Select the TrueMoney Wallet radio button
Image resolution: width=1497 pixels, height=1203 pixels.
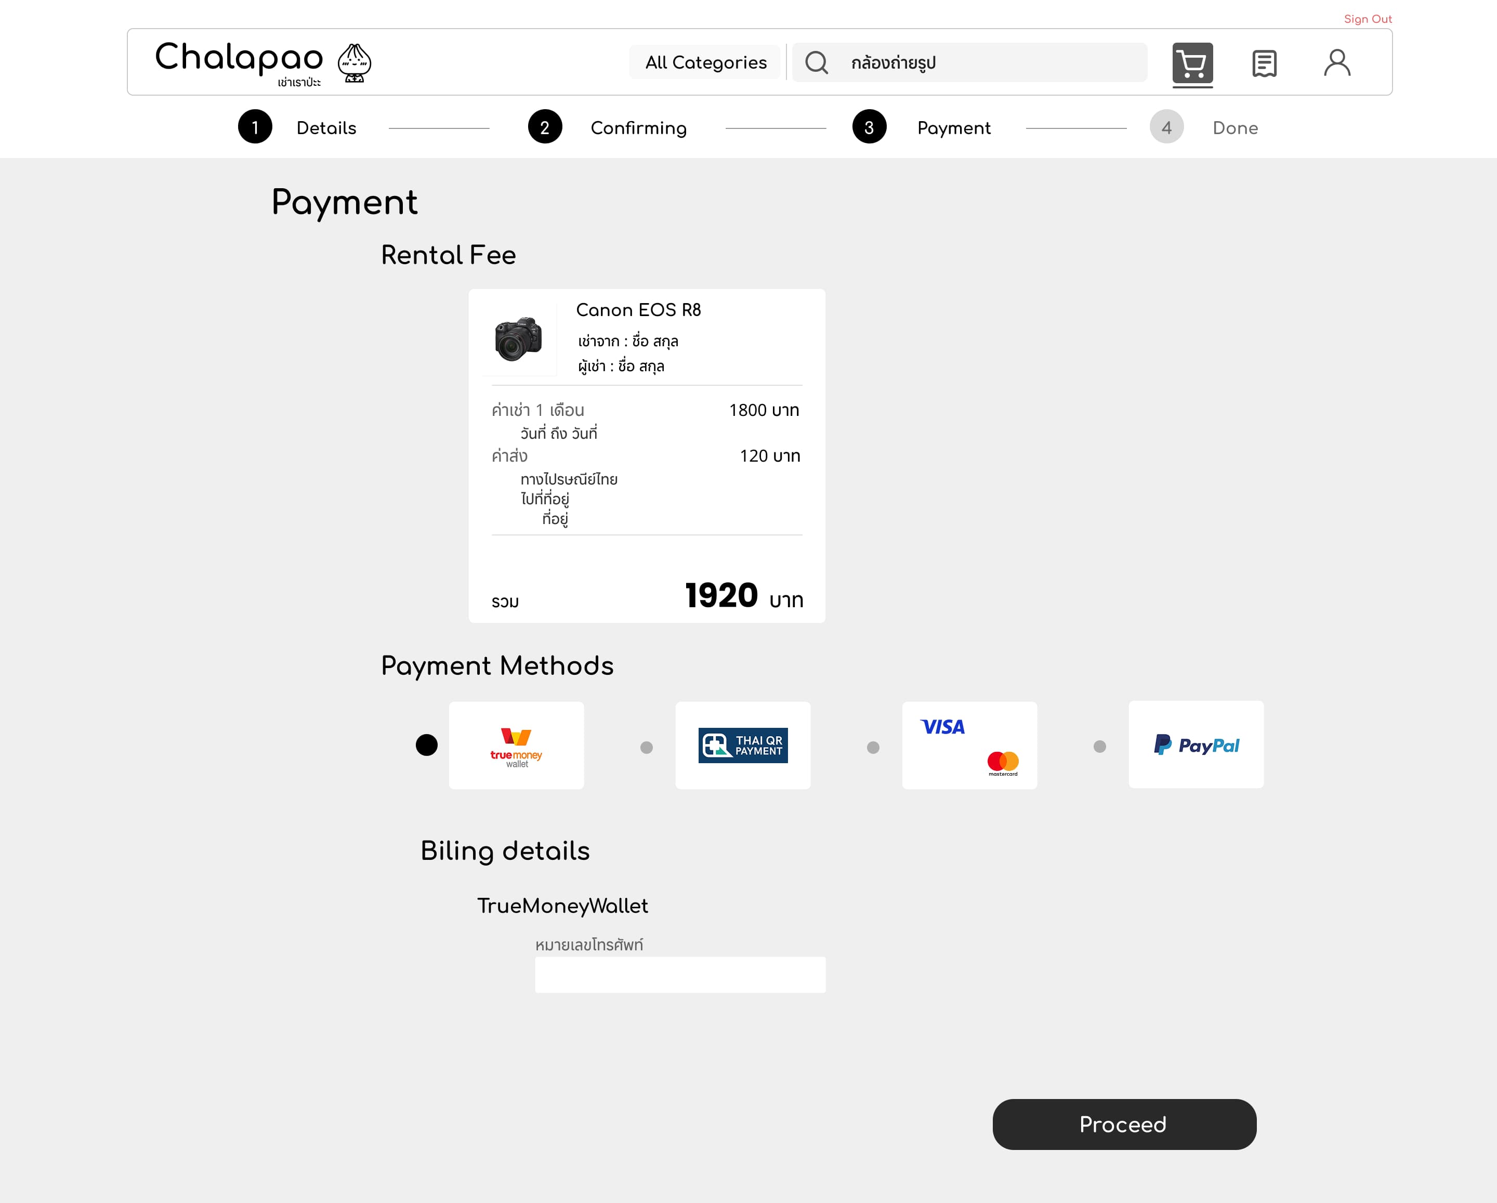point(426,746)
